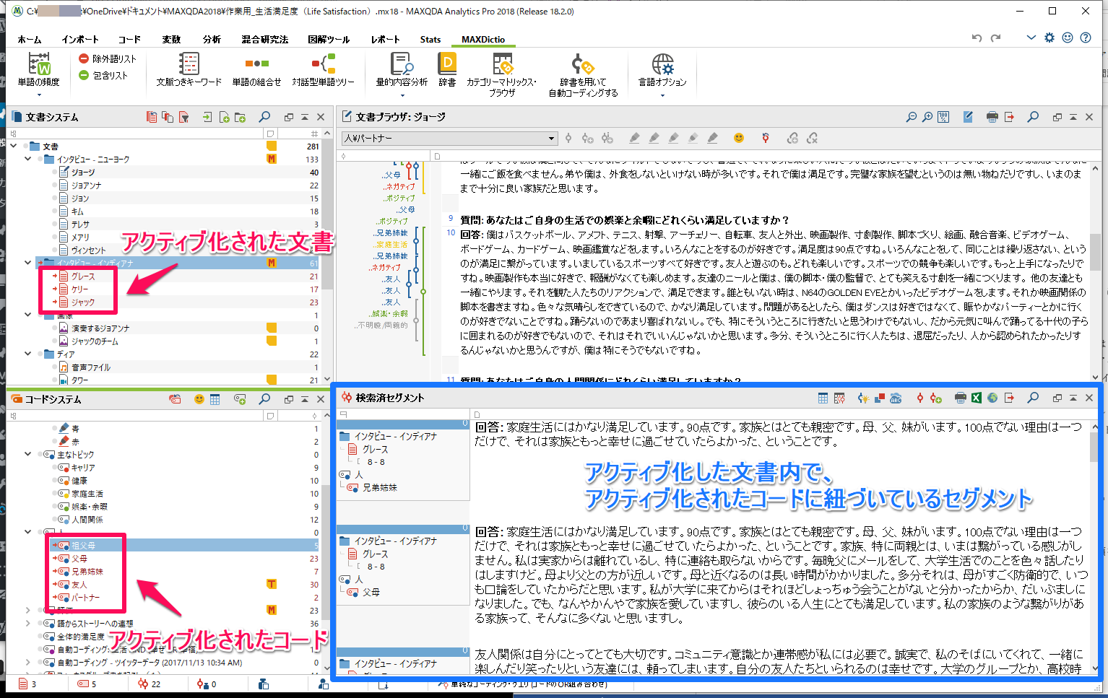
Task: Open the ホーム ribbon tab
Action: tap(29, 40)
